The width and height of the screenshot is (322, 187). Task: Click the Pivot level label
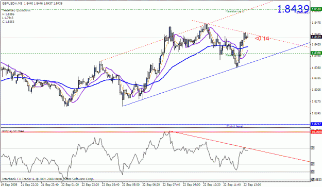[235, 126]
